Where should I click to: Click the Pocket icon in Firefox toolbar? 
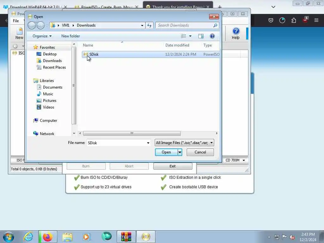(x=271, y=20)
